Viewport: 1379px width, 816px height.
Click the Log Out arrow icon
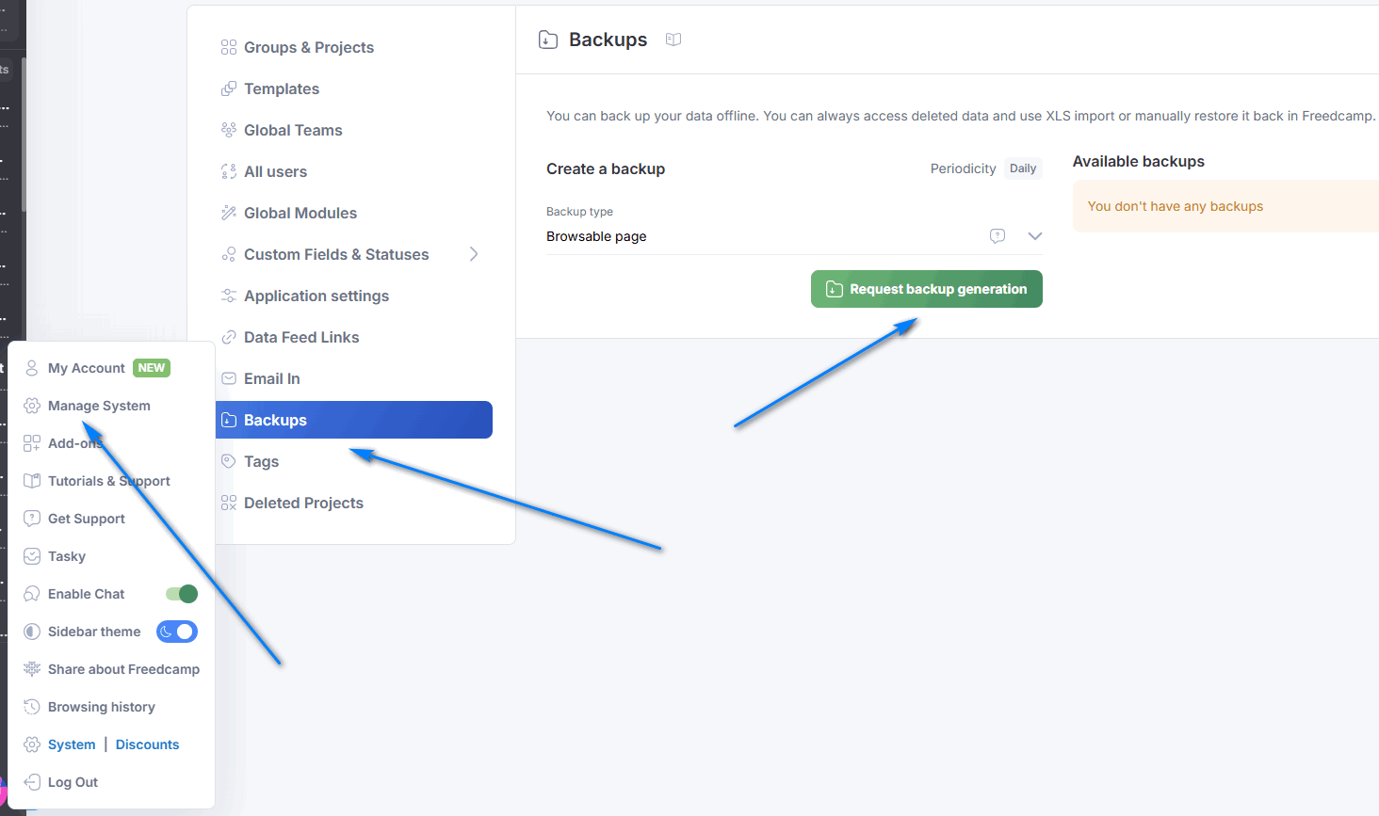(x=32, y=782)
